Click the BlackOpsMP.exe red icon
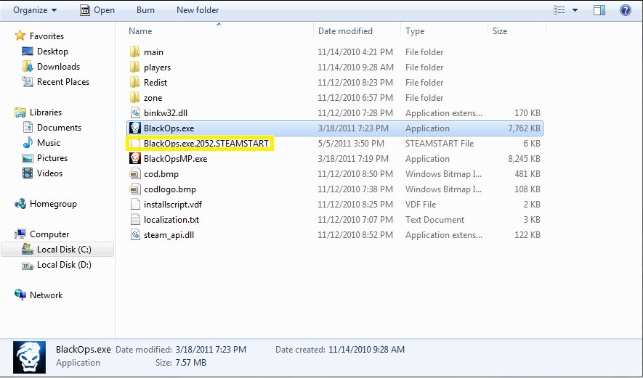 pyautogui.click(x=134, y=159)
